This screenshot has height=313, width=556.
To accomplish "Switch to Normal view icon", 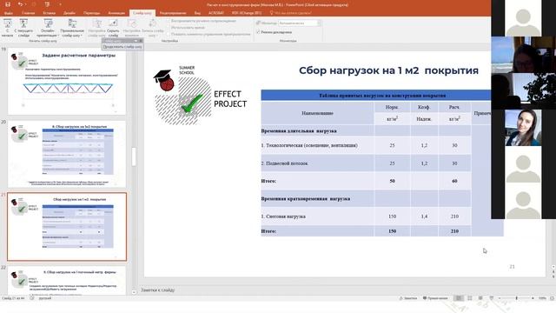I will click(459, 298).
